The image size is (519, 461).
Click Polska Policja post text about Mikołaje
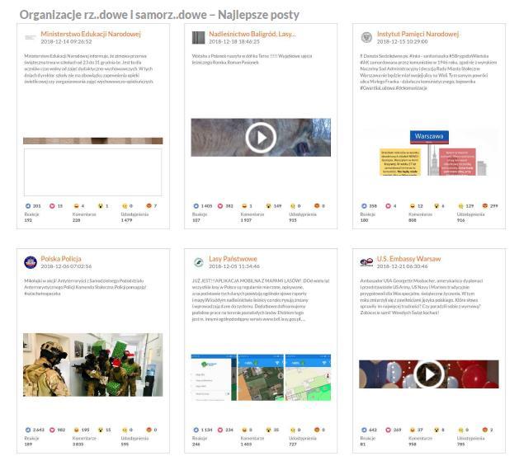pyautogui.click(x=85, y=287)
